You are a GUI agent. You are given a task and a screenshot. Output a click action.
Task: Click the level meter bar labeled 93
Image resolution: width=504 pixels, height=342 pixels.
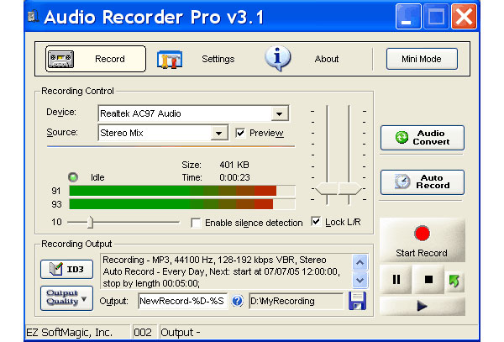point(182,204)
